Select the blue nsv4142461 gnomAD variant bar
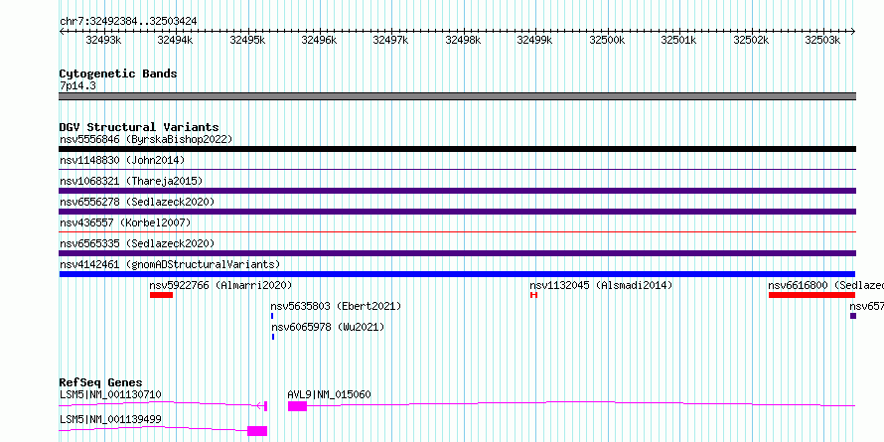The image size is (884, 442). pos(457,274)
